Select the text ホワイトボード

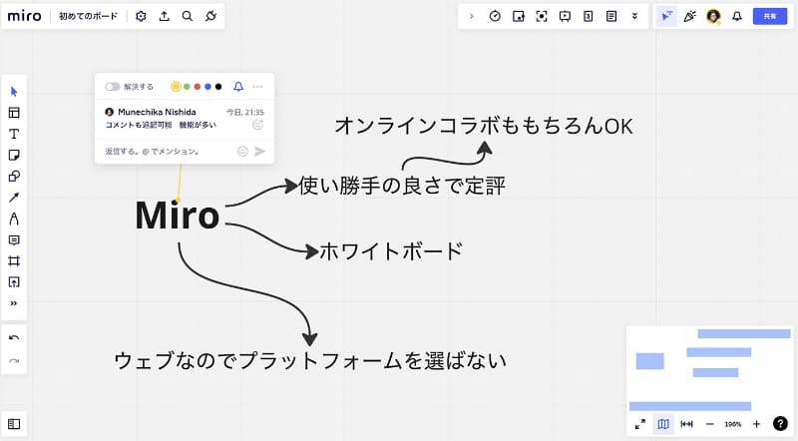pyautogui.click(x=391, y=251)
